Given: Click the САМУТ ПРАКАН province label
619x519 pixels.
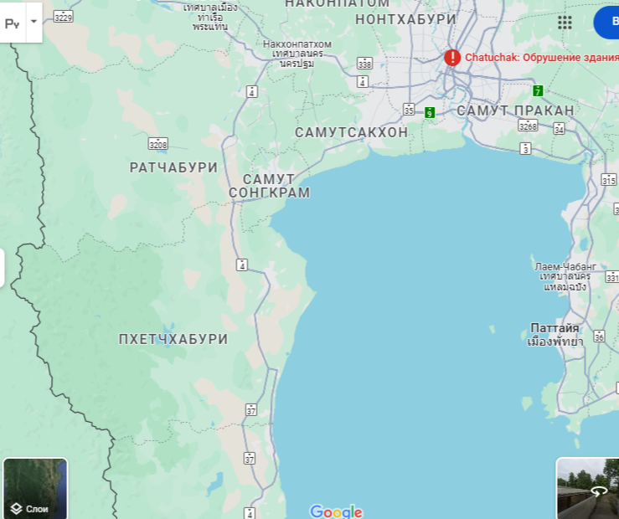Looking at the screenshot, I should coord(516,110).
